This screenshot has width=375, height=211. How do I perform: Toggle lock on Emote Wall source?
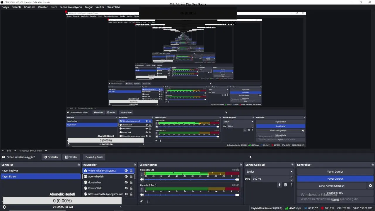click(x=131, y=188)
